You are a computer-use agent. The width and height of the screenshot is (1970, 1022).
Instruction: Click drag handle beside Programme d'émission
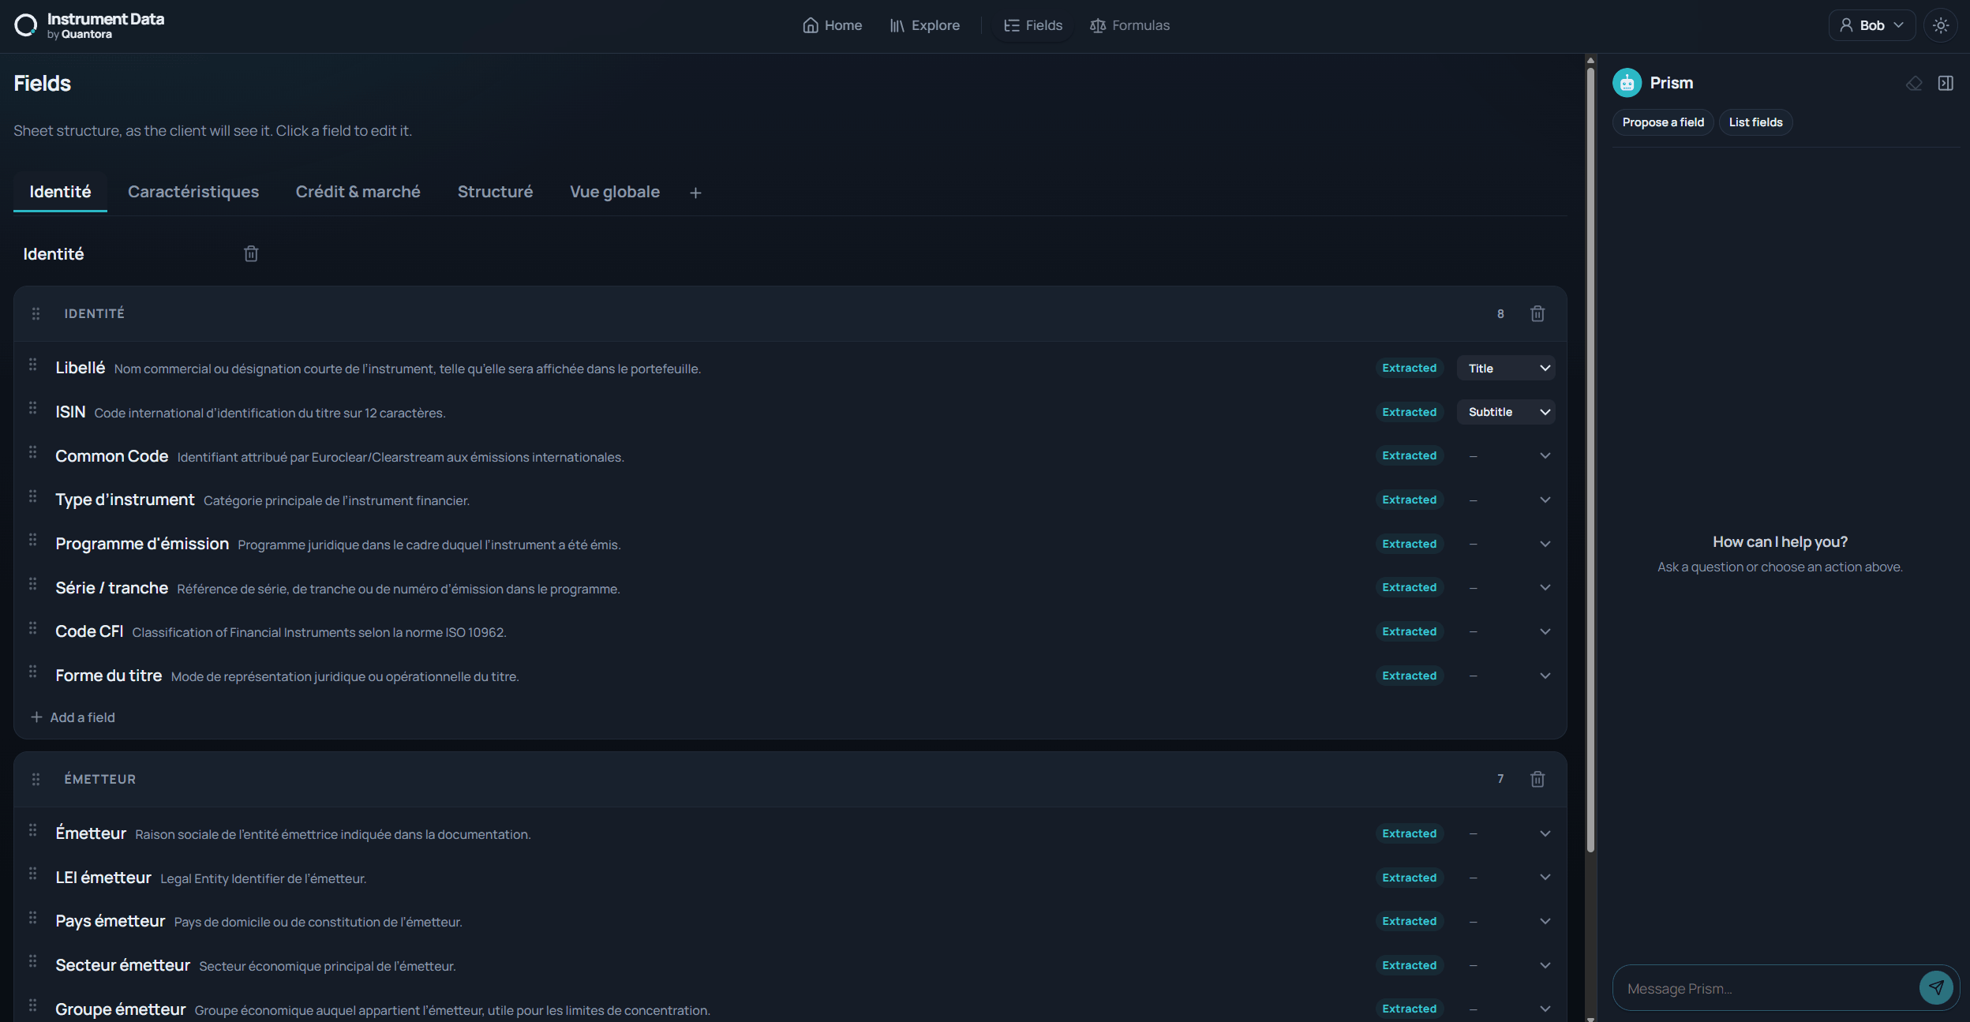pos(32,540)
